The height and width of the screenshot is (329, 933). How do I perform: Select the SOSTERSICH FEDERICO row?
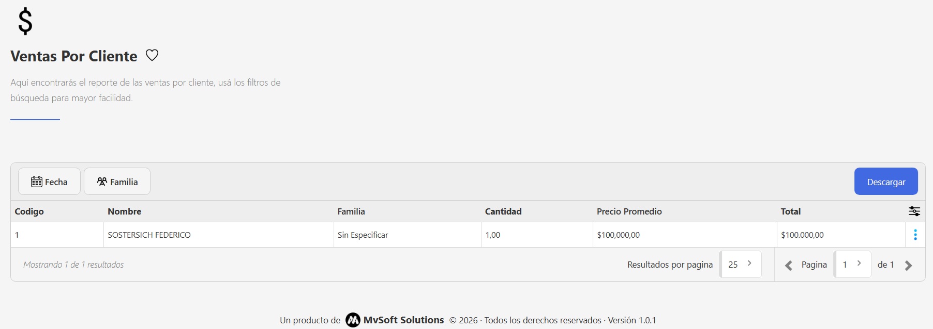[x=149, y=235]
